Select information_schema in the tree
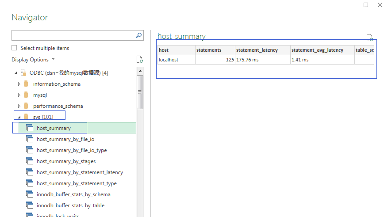 coord(57,84)
